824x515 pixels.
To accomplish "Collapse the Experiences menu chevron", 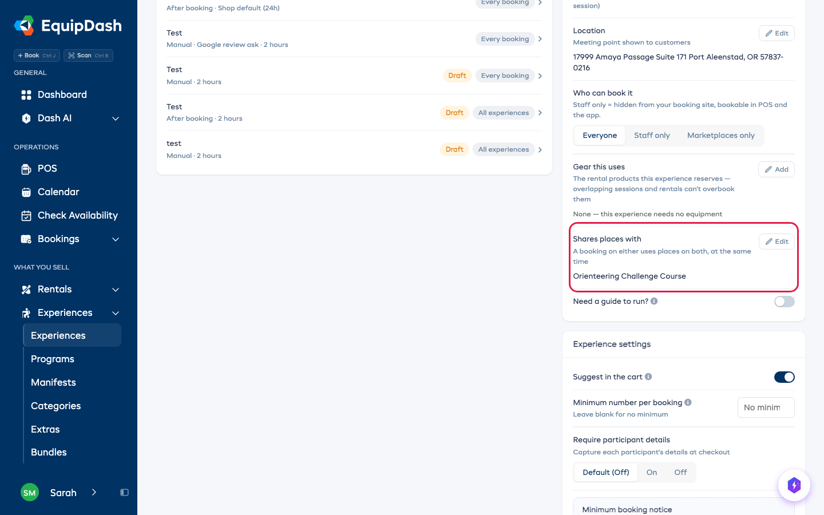I will 116,313.
